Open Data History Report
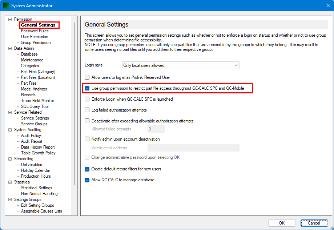Image resolution: width=334 pixels, height=230 pixels. 38,147
